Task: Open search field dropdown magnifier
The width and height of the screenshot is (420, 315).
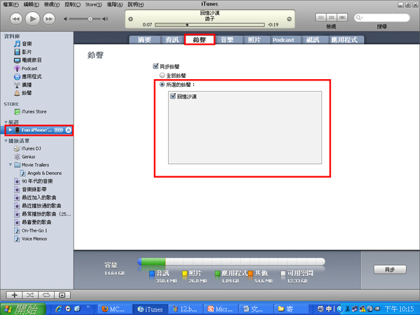Action: (358, 17)
